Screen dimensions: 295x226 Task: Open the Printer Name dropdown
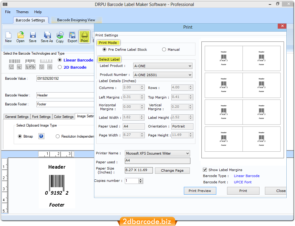coord(157,153)
